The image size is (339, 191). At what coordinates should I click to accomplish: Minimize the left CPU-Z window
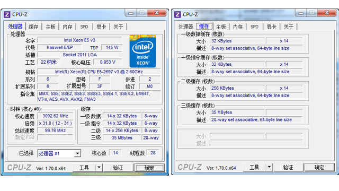pos(131,13)
